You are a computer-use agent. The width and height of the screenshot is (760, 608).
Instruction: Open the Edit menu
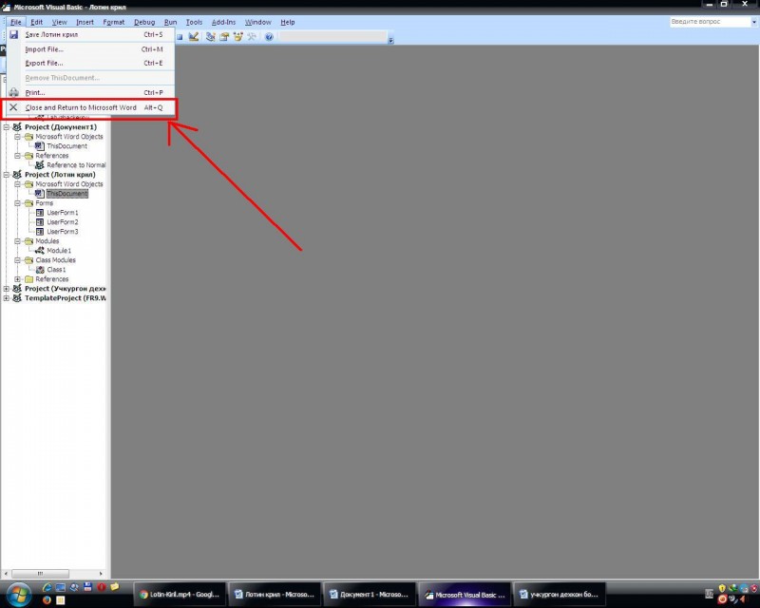pyautogui.click(x=36, y=22)
